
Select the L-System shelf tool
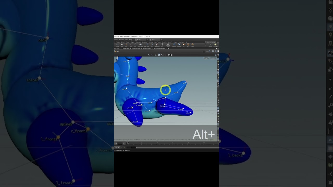coord(174,45)
